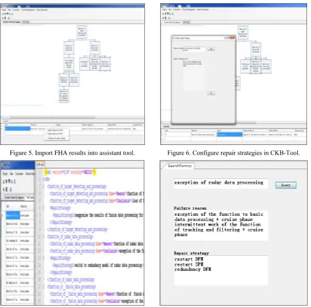Click the blue round toolbar icon in Figure 6 window
Image resolution: width=311 pixels, height=307 pixels.
coord(169,18)
